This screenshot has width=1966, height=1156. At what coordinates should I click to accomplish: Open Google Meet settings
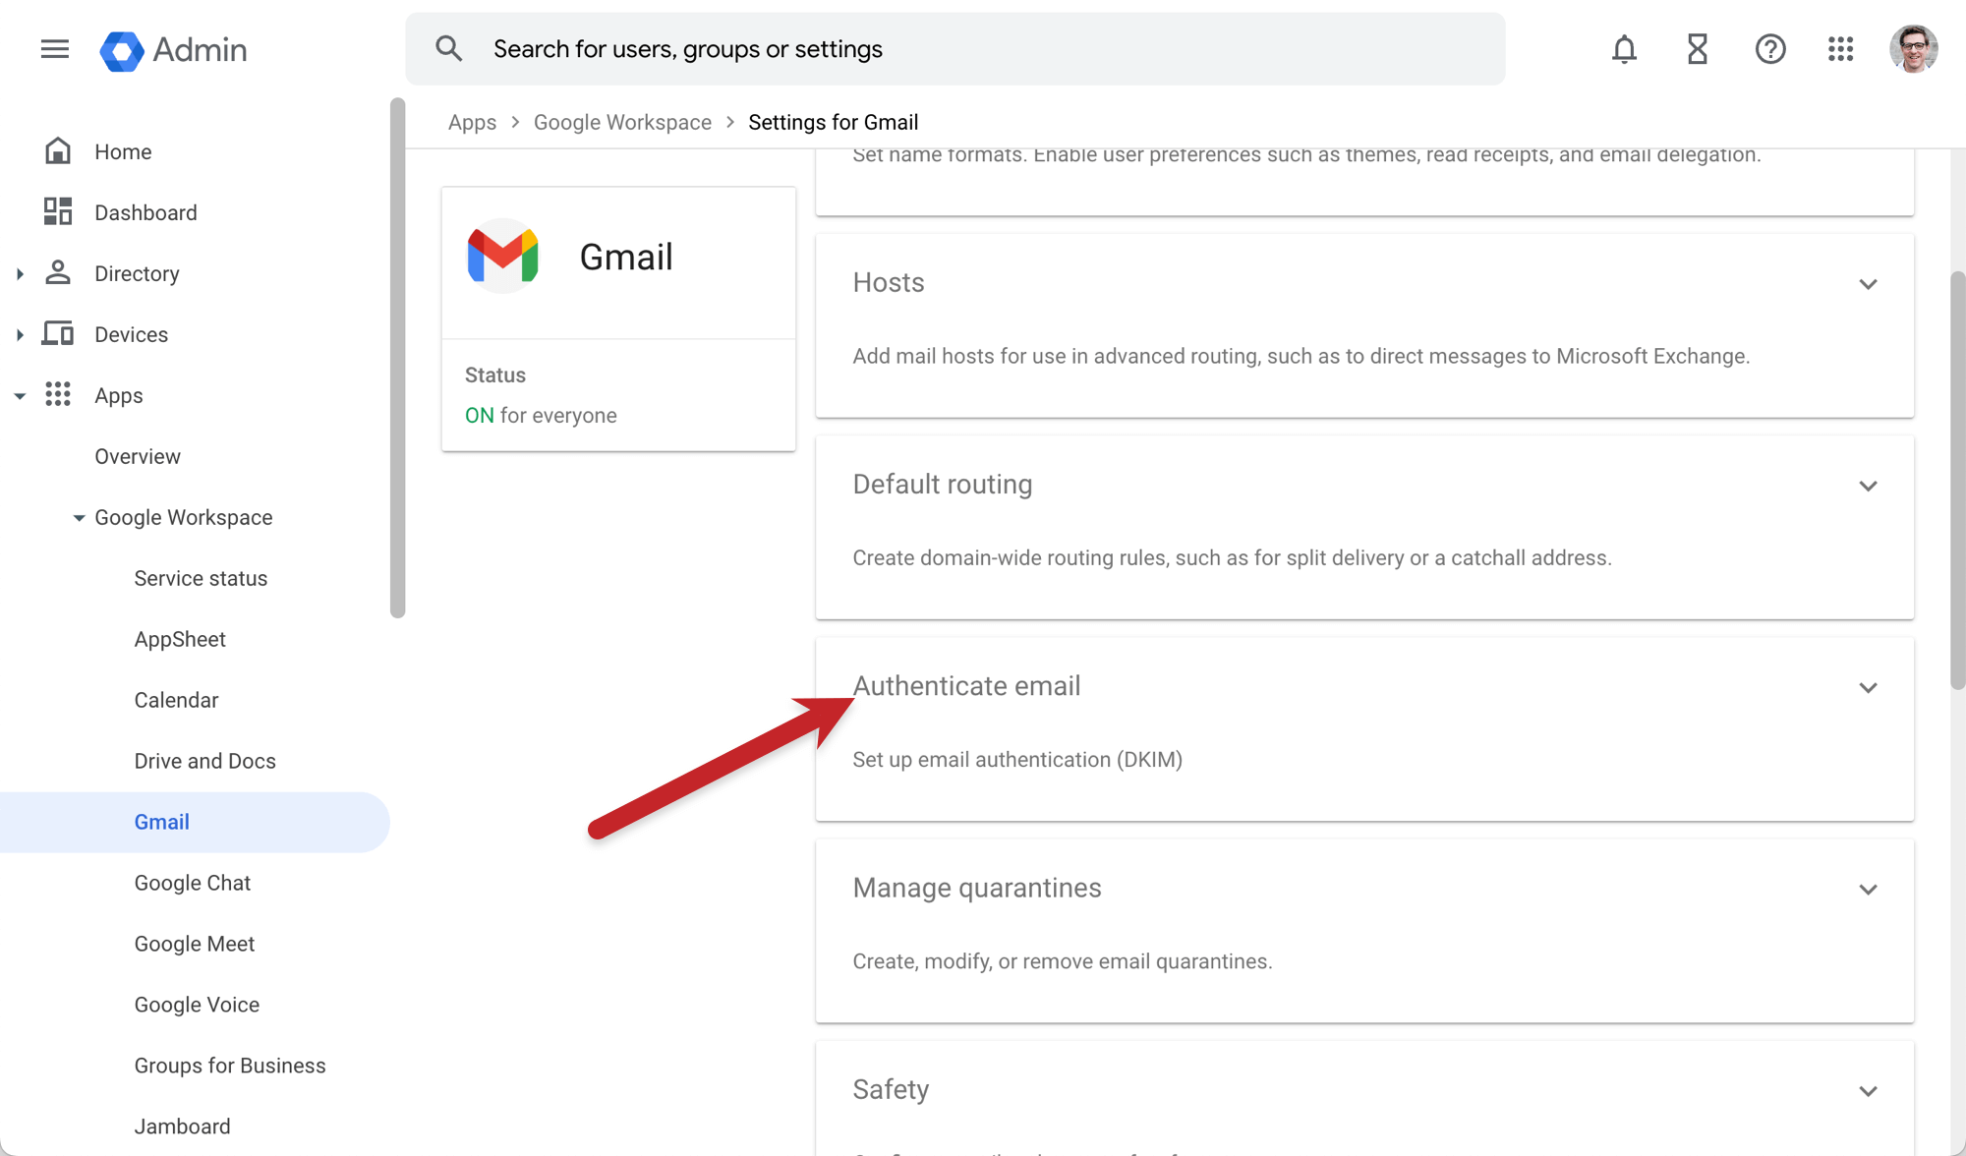coord(195,944)
